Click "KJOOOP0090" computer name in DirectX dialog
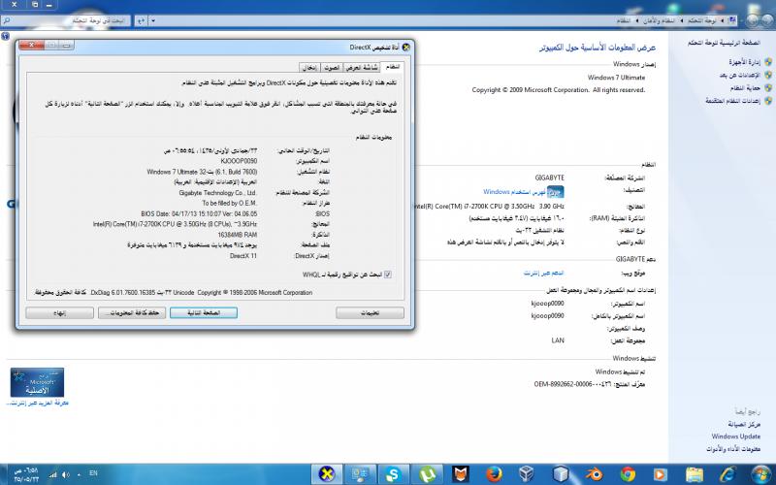Image resolution: width=776 pixels, height=485 pixels. point(239,161)
